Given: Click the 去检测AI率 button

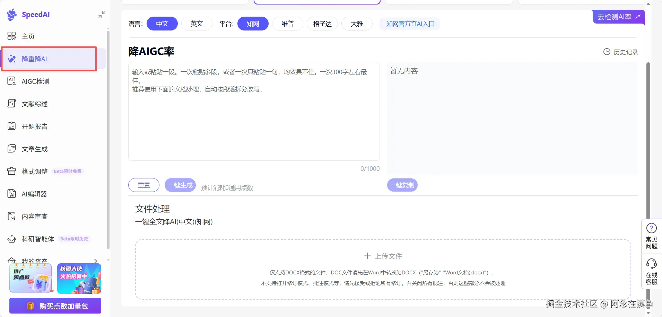Looking at the screenshot, I should click(619, 17).
